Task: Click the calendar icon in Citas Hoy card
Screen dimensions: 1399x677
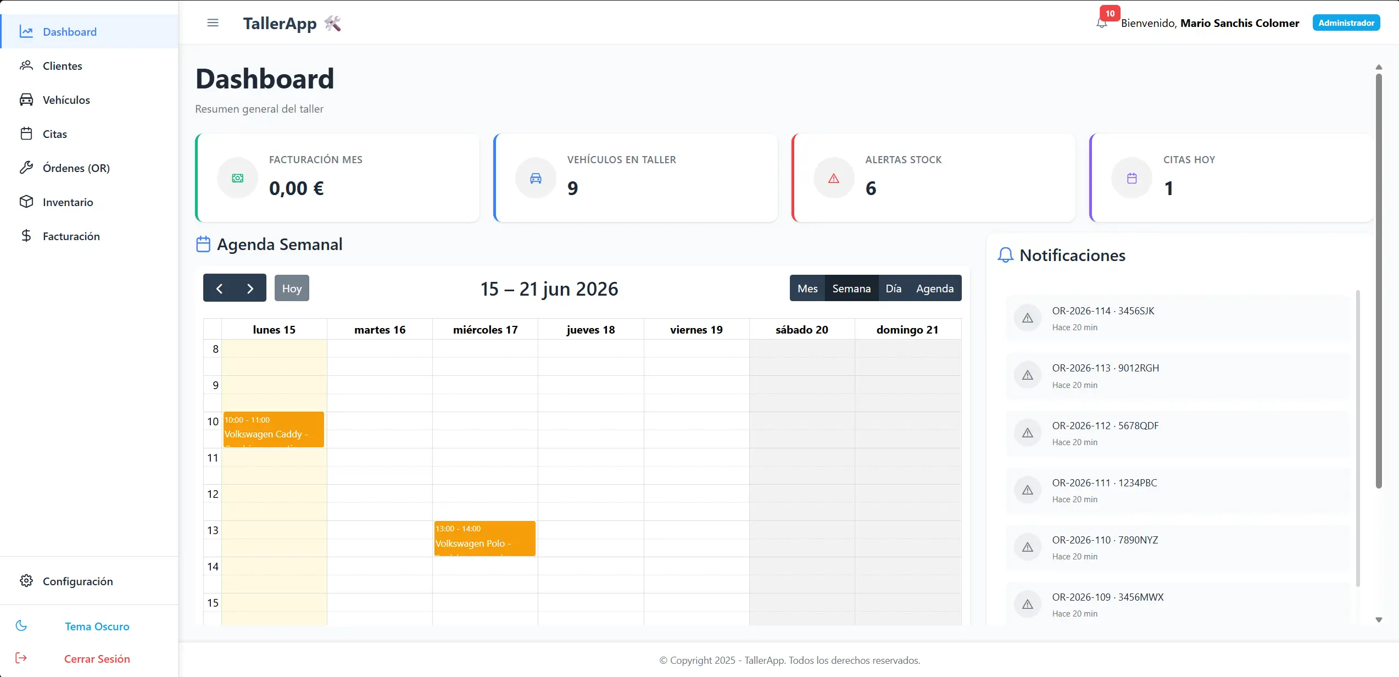Action: 1132,178
